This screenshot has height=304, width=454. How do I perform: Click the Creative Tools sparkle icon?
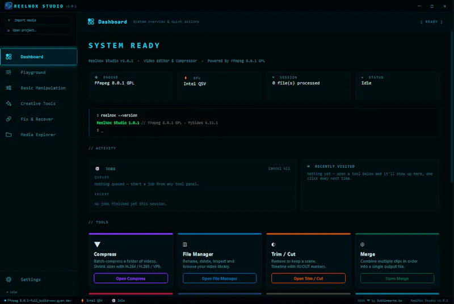[x=9, y=103]
